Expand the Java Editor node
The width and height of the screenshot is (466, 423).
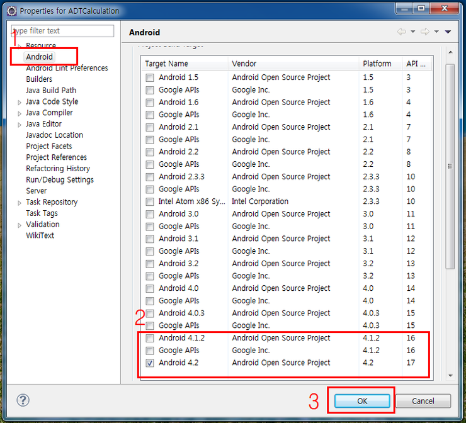(x=20, y=125)
